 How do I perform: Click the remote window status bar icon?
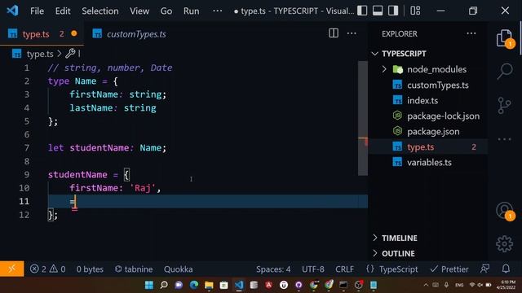pyautogui.click(x=11, y=269)
